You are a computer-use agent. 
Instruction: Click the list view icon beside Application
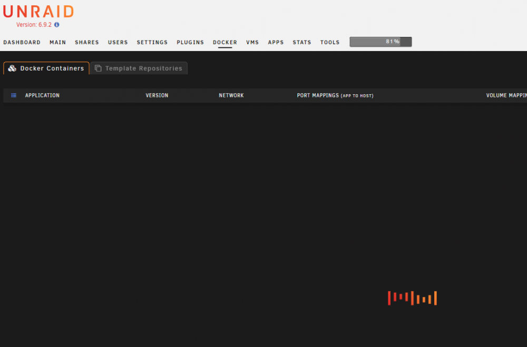(x=14, y=95)
